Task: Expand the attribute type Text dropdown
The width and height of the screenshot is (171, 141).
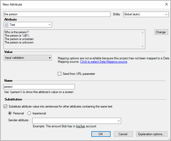Action: 50,25
